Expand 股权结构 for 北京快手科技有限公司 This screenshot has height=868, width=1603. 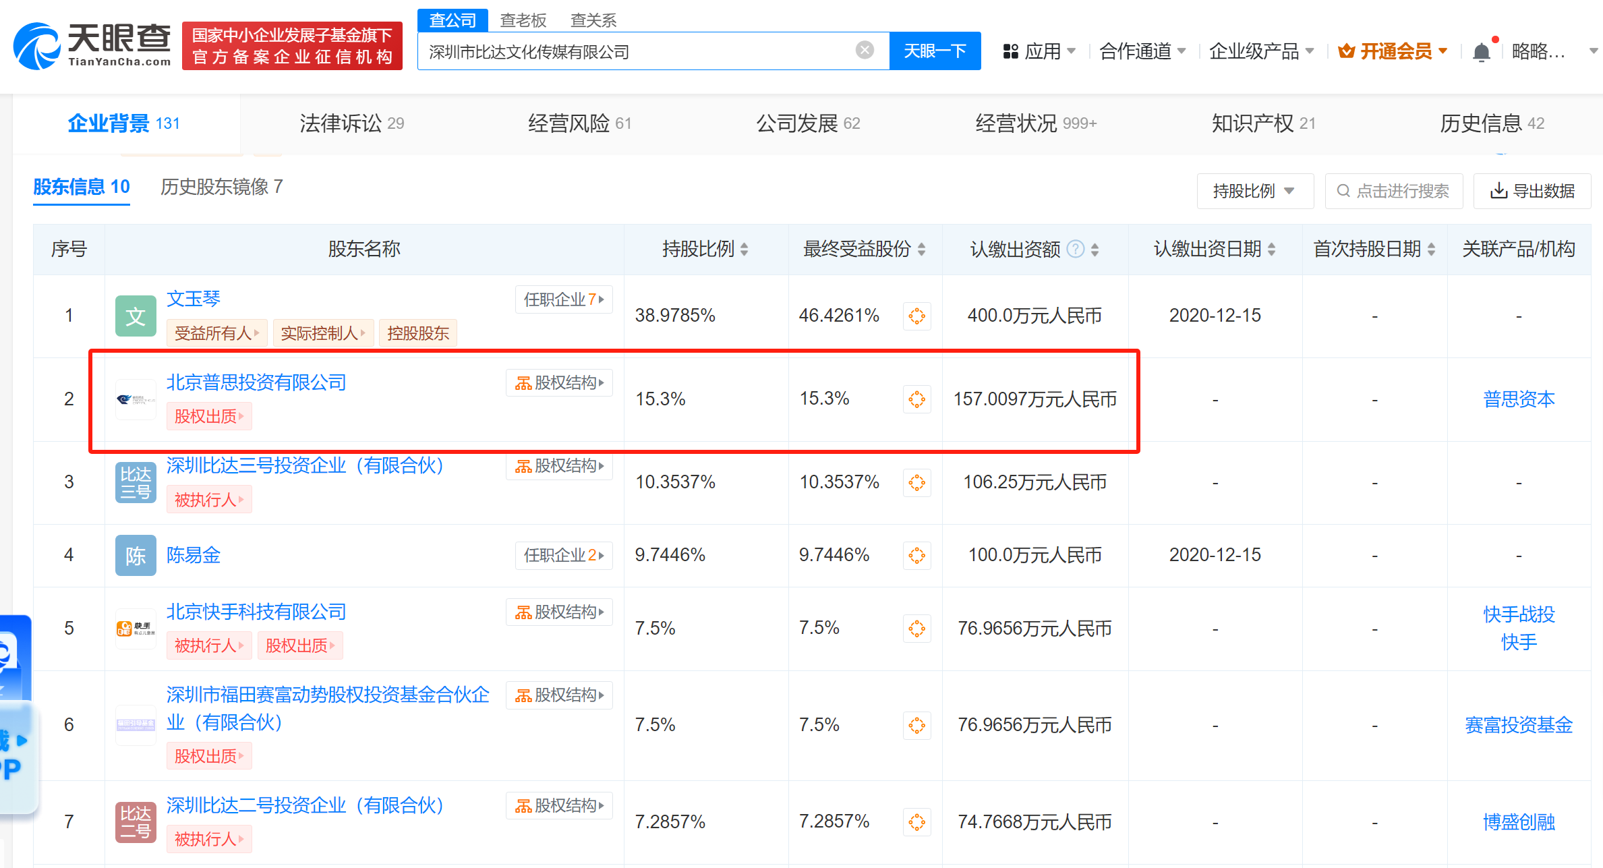click(x=559, y=612)
